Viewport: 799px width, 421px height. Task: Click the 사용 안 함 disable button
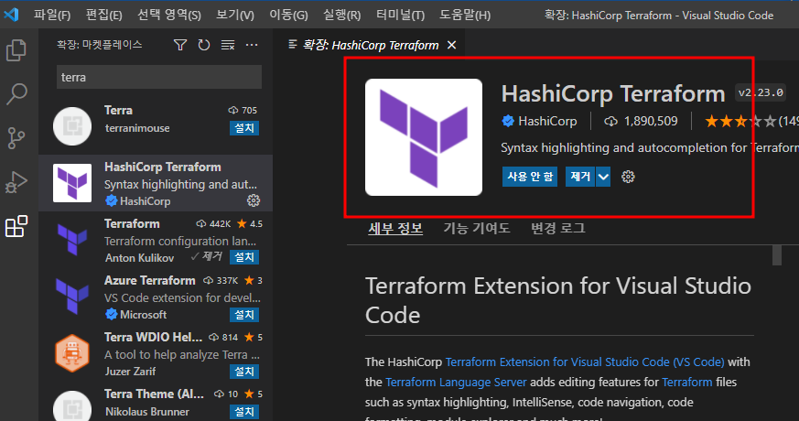coord(530,177)
